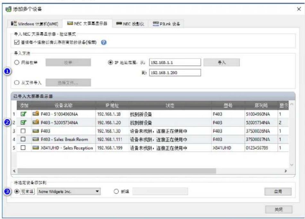Viewport: 305px width, 219px height.
Task: Select the device name X841UHD - Sales Reception
Action: click(x=67, y=148)
